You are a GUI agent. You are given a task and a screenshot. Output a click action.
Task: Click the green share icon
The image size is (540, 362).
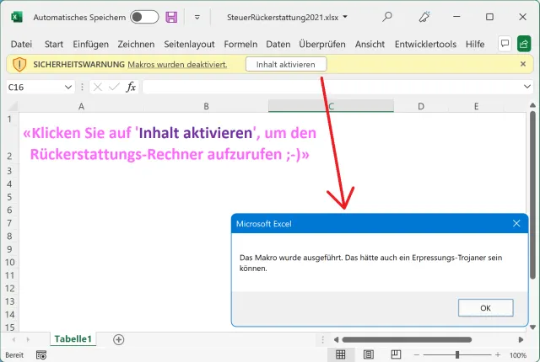coord(524,44)
